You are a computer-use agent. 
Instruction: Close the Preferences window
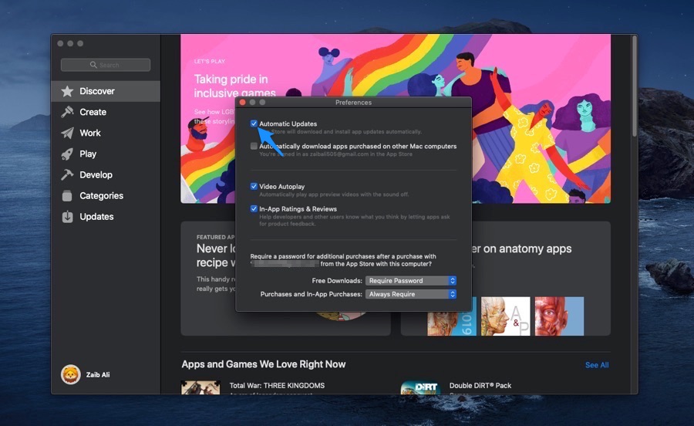(x=243, y=103)
